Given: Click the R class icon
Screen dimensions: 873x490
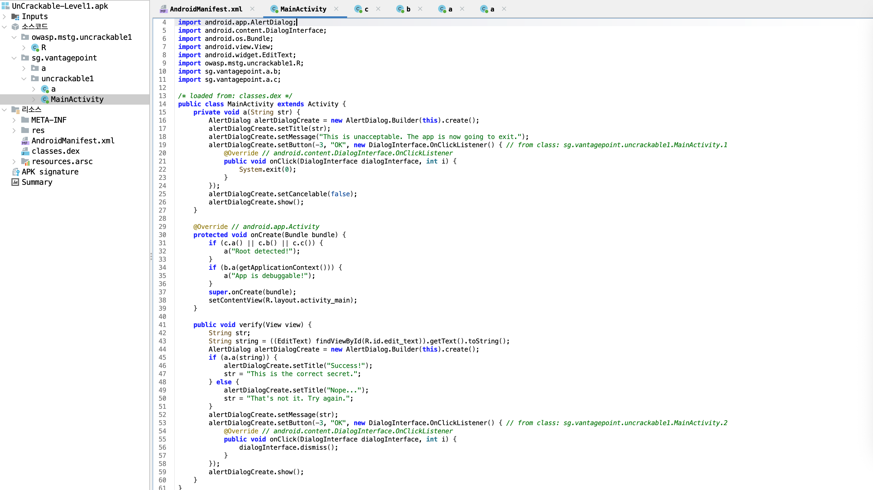Looking at the screenshot, I should click(35, 47).
